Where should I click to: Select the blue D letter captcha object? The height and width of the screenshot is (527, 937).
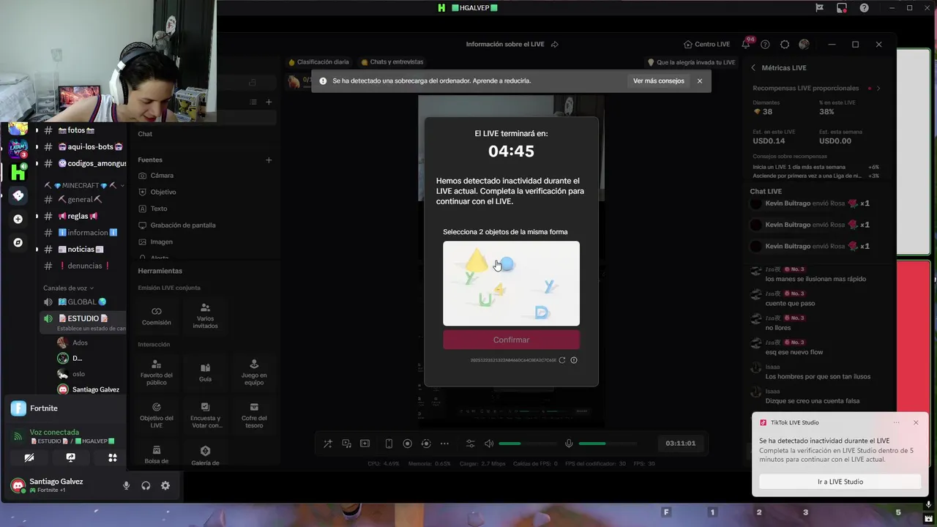[x=542, y=313]
